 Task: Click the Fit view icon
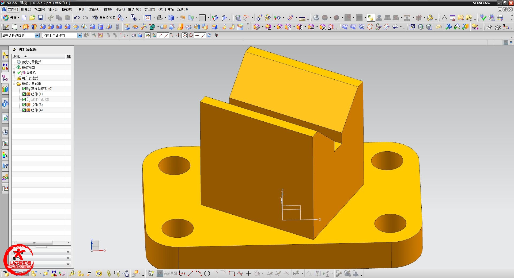click(148, 18)
